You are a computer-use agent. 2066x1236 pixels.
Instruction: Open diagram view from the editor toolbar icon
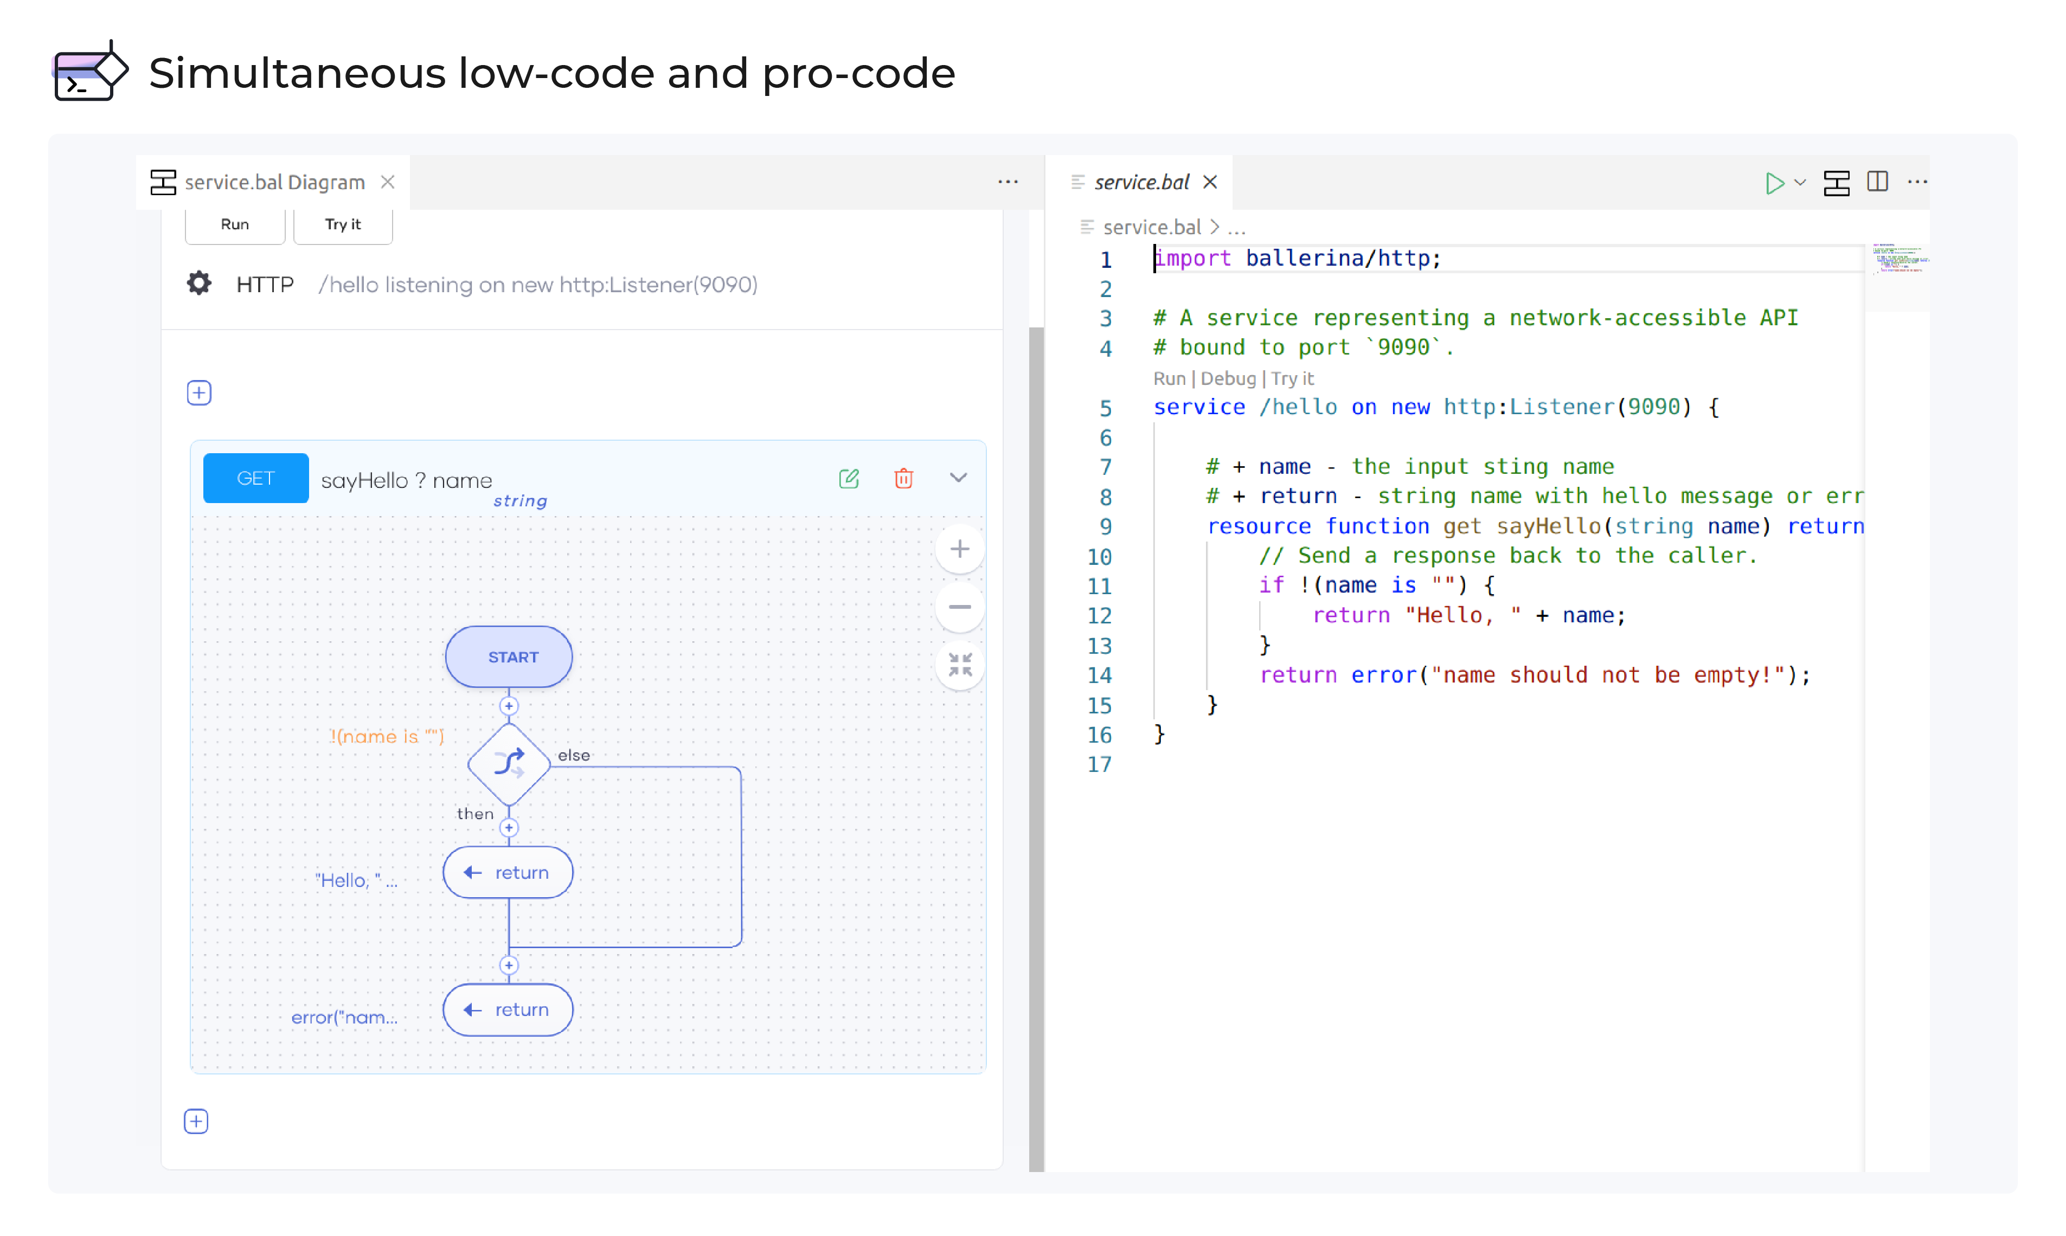click(x=1836, y=182)
